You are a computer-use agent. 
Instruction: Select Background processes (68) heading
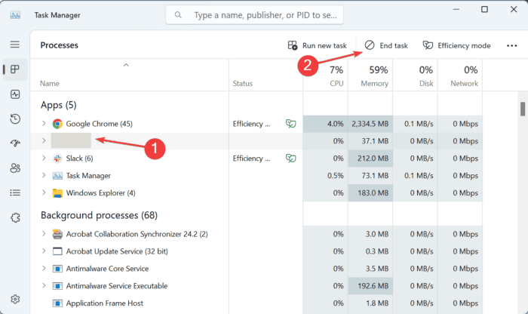(x=99, y=215)
